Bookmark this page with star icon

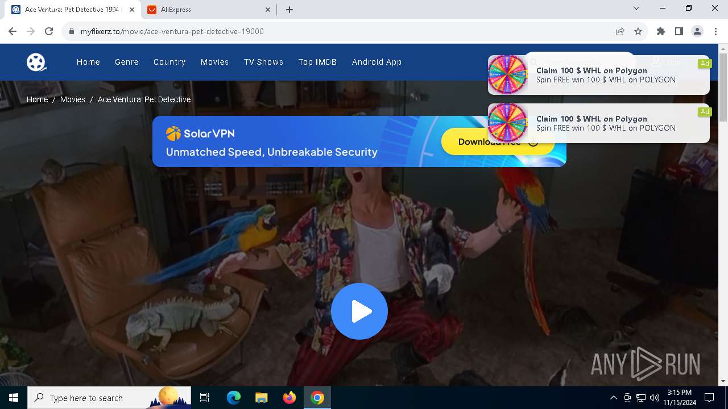(x=638, y=31)
